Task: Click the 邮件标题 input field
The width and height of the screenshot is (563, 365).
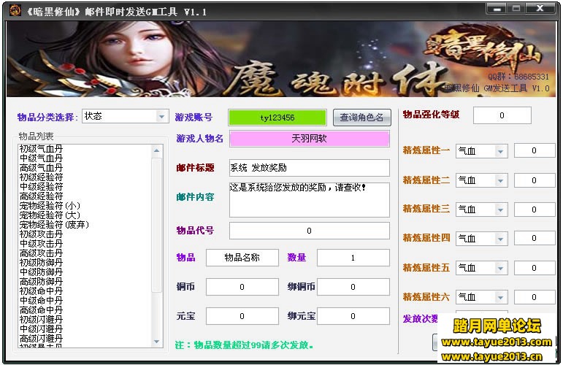Action: (x=309, y=168)
